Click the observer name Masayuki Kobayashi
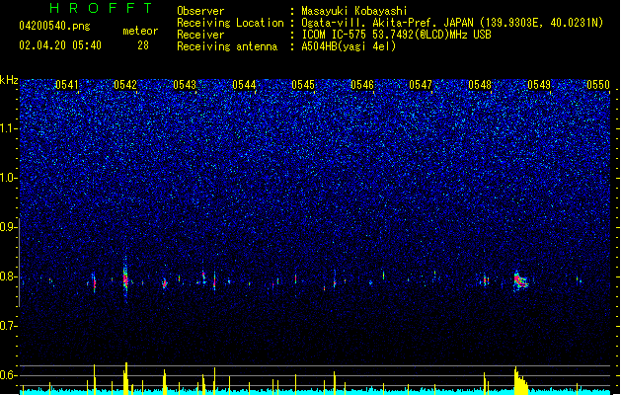The width and height of the screenshot is (621, 395). [354, 11]
